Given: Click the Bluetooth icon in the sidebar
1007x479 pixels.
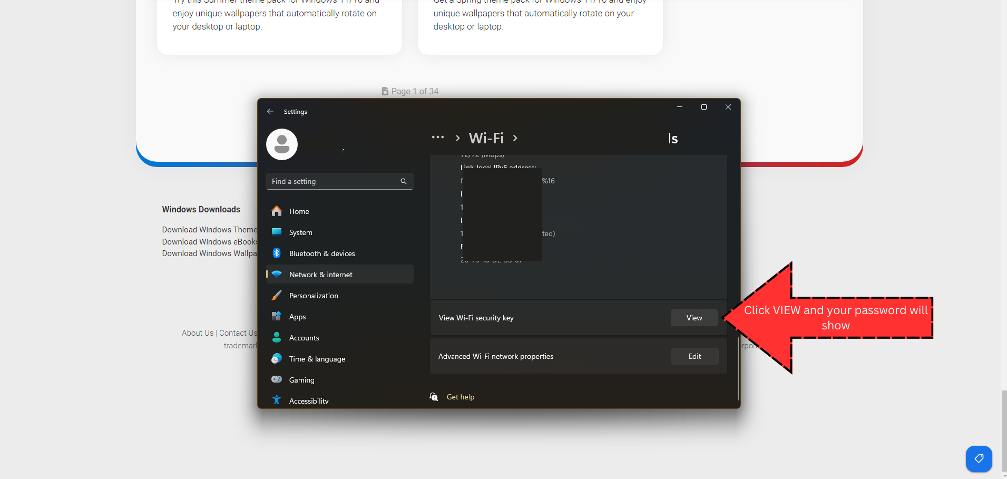Looking at the screenshot, I should point(277,253).
